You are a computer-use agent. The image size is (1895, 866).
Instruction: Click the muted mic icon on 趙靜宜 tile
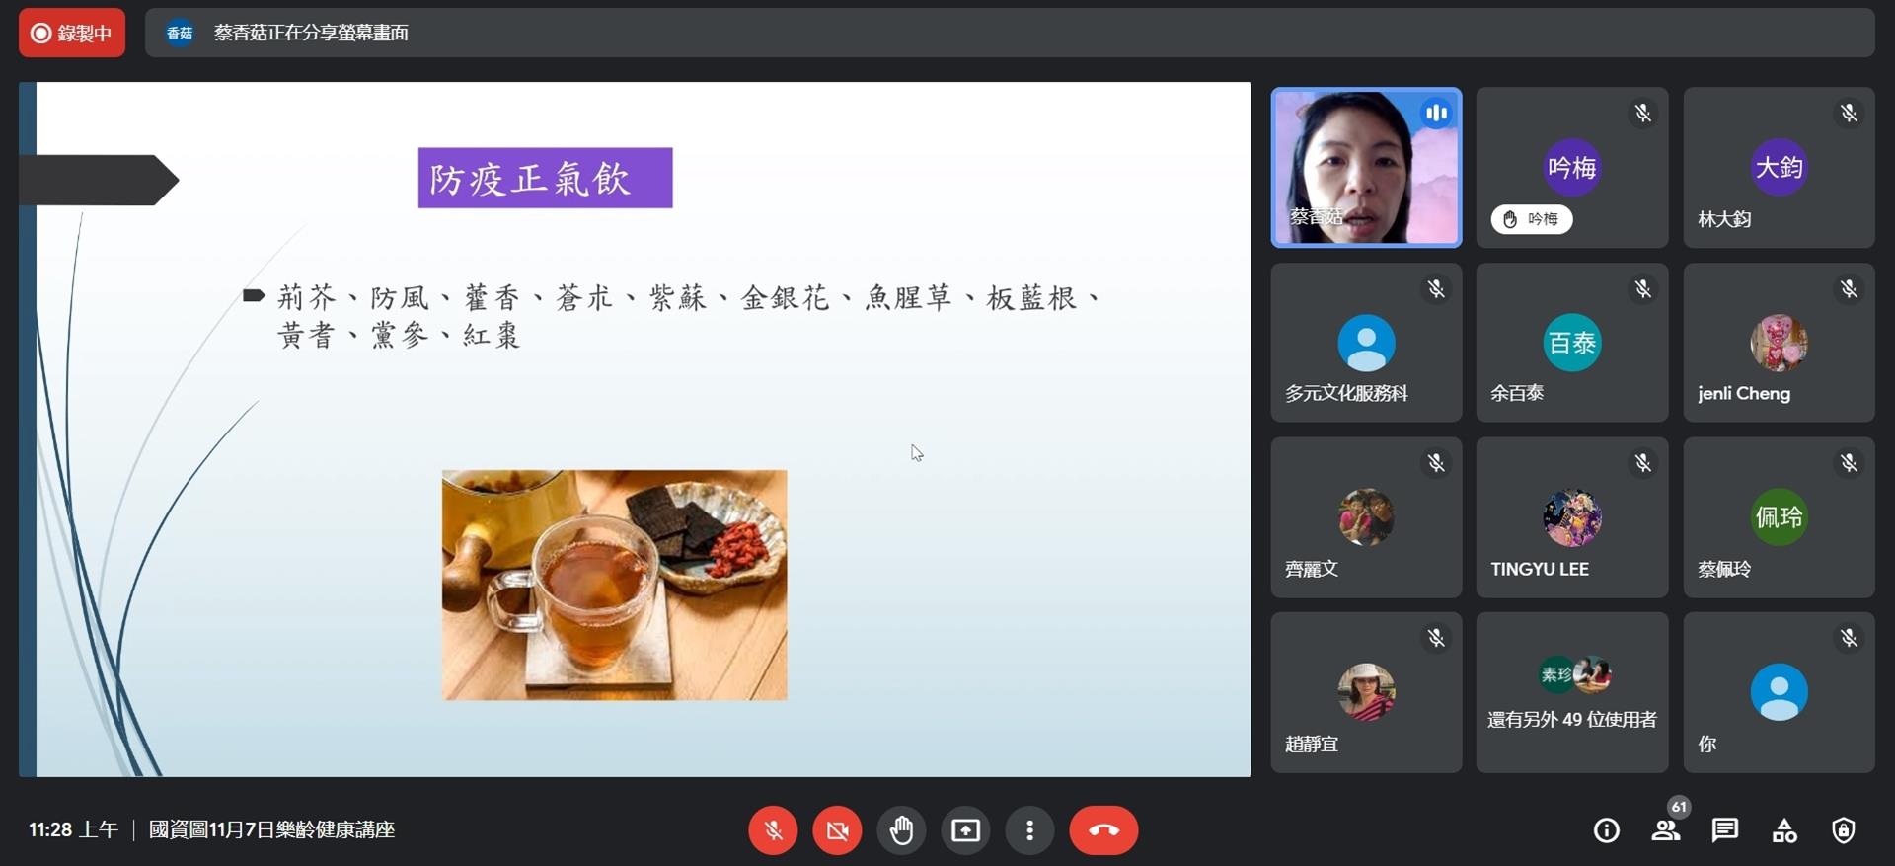pos(1436,639)
